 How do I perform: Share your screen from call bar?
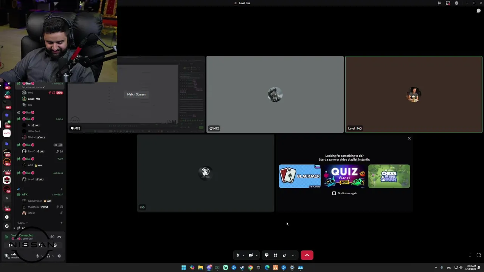pos(267,255)
